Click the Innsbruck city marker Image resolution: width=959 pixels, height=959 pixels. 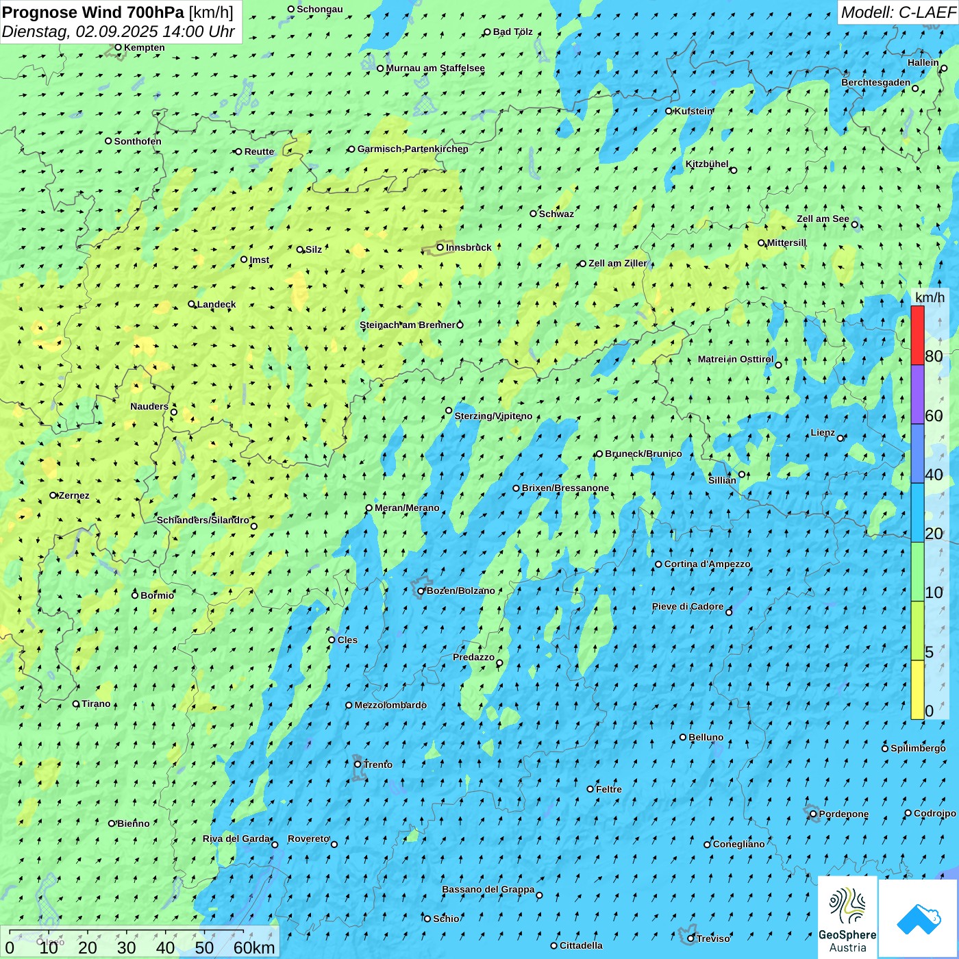(440, 247)
